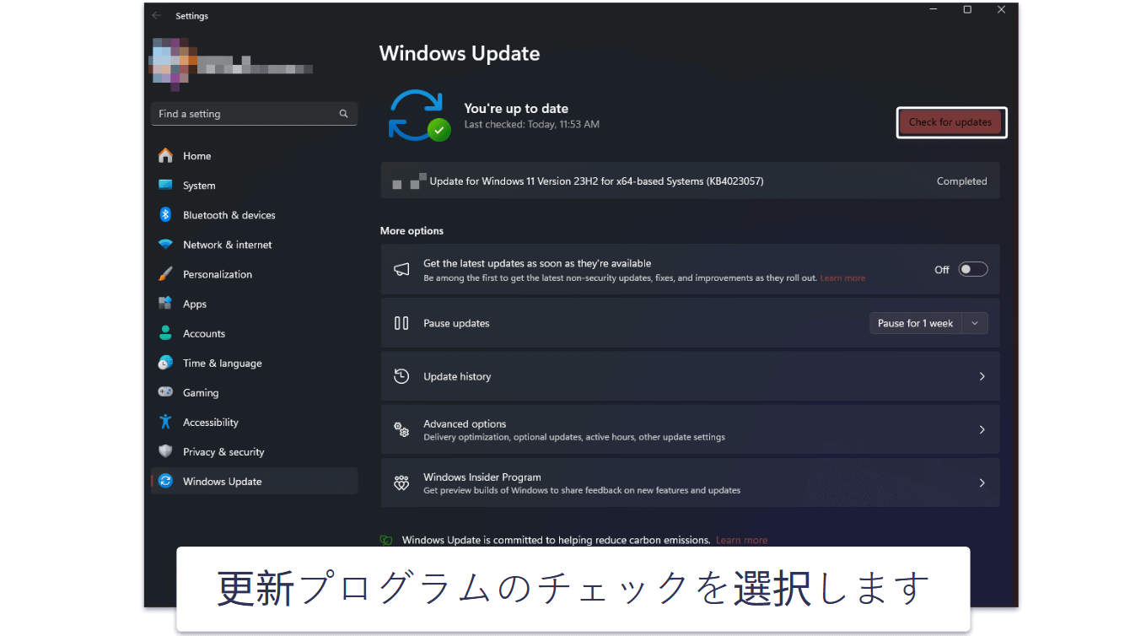
Task: Open Time & language settings
Action: point(254,363)
